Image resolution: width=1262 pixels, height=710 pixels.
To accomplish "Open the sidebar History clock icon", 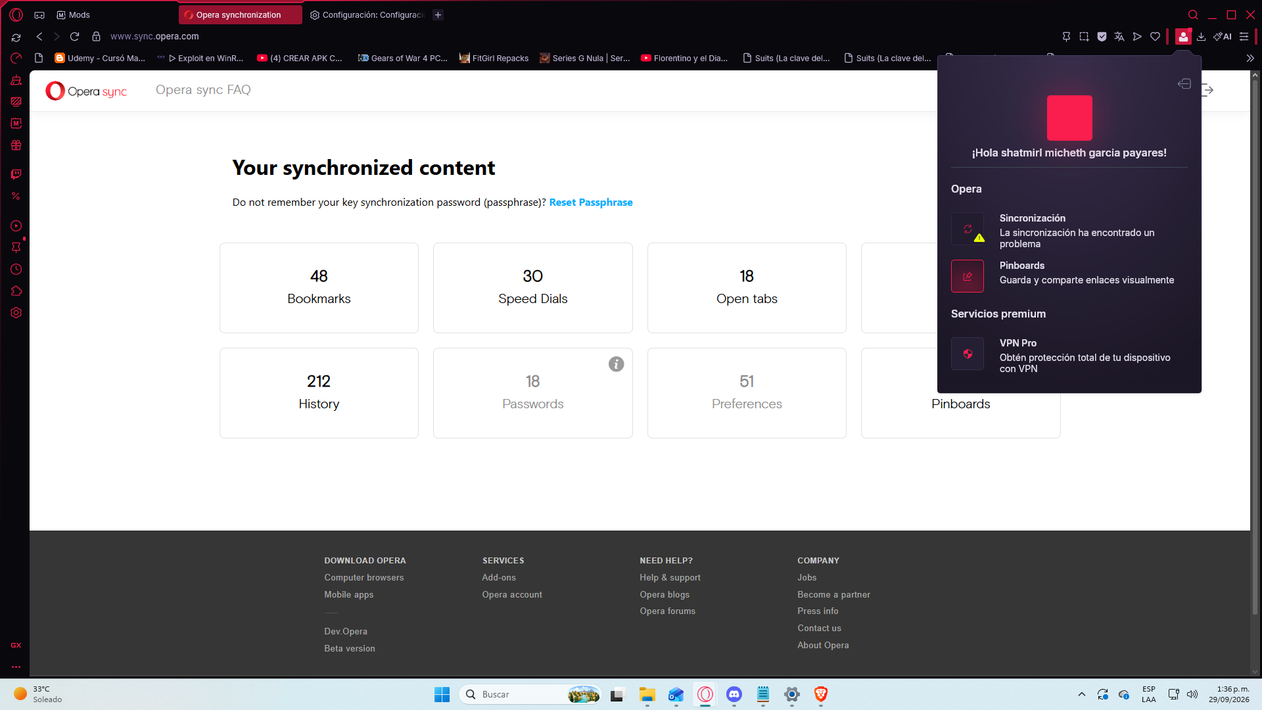I will point(16,270).
